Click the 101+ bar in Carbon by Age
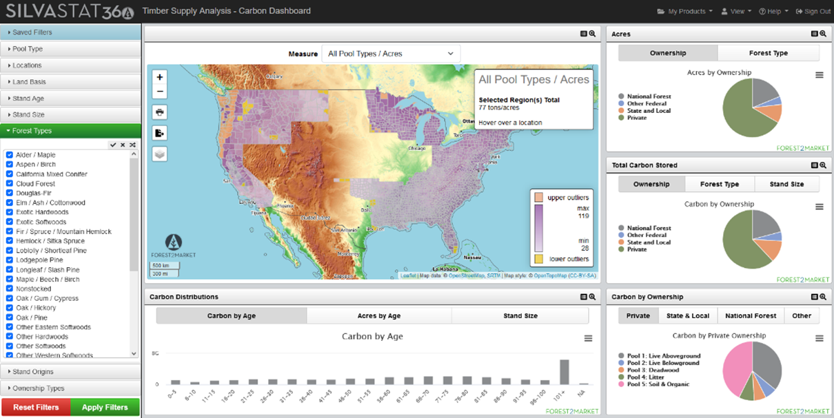This screenshot has width=834, height=418. 565,372
